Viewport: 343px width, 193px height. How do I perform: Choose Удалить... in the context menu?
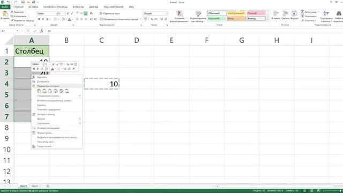[x=57, y=105]
